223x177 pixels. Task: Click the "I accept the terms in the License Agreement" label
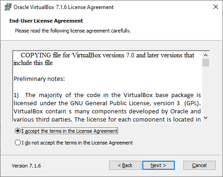(70, 131)
